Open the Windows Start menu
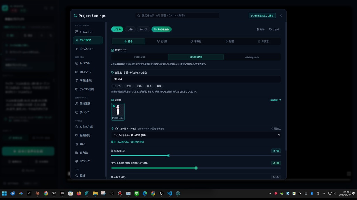Screen dimensions: 357x200 click(x=4, y=194)
